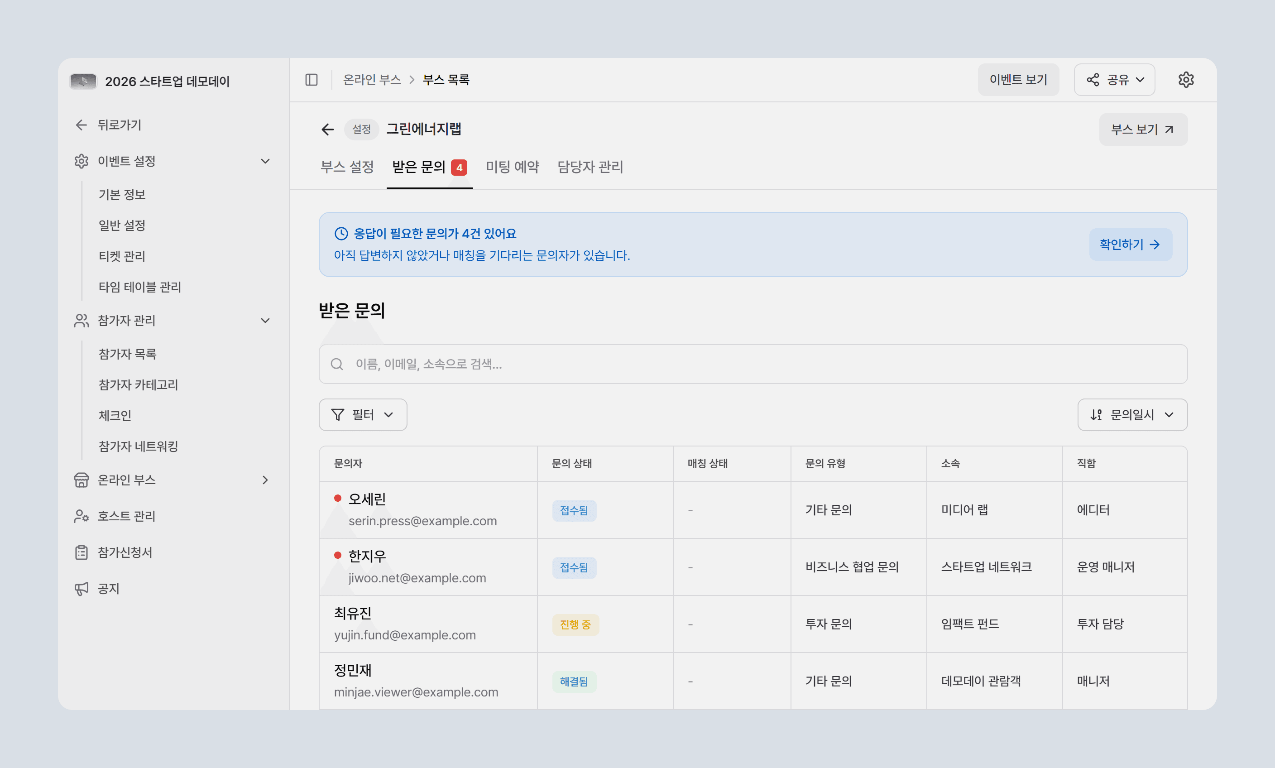The width and height of the screenshot is (1275, 768).
Task: Collapse the 참가자 관리 section
Action: pos(265,320)
